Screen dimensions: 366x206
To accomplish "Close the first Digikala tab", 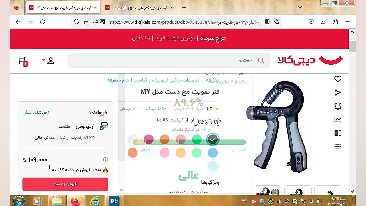I will click(x=95, y=8).
